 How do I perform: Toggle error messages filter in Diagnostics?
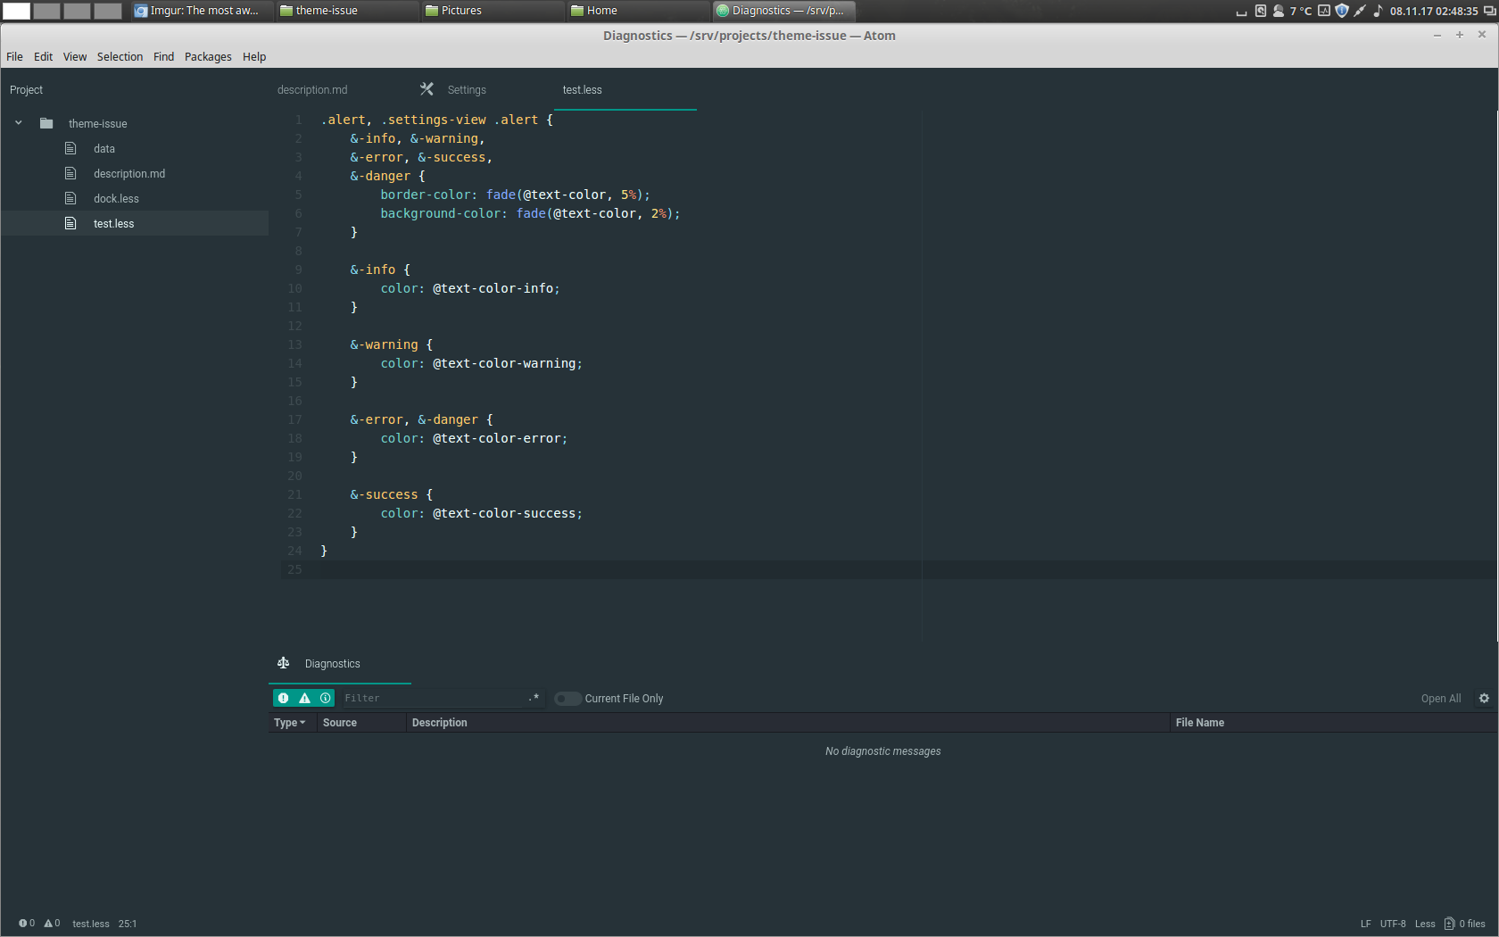284,698
